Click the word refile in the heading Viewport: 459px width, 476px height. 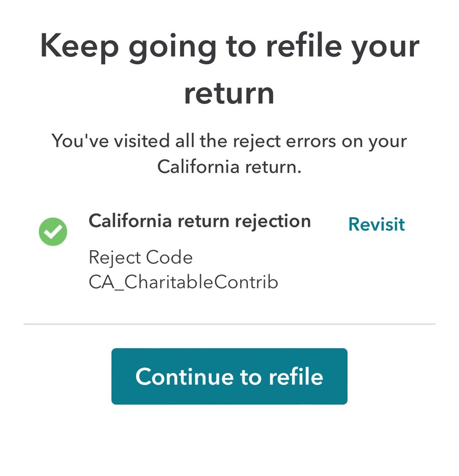[x=304, y=47]
